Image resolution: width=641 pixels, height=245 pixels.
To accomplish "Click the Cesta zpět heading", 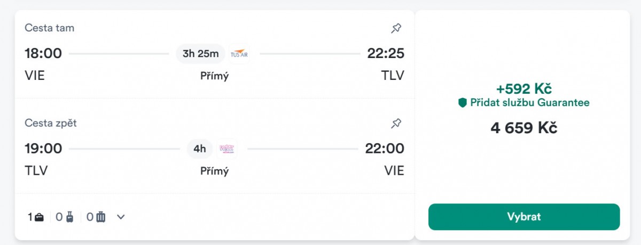I will 51,124.
